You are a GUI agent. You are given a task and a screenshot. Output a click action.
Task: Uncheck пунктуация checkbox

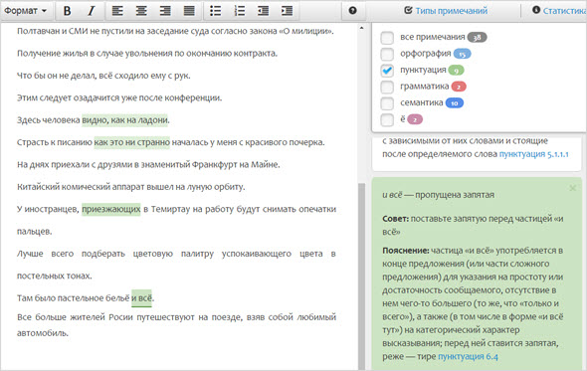click(387, 71)
